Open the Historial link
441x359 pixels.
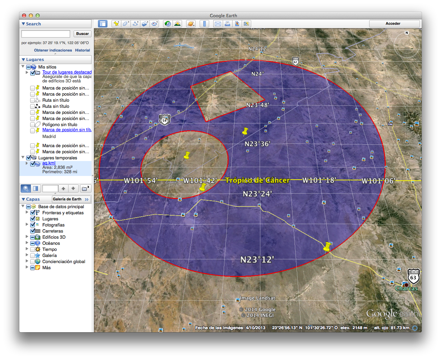[82, 50]
